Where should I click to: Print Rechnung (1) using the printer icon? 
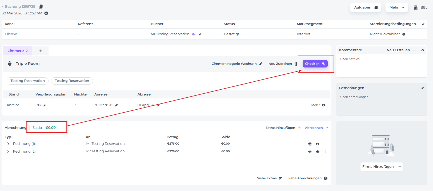(x=310, y=144)
